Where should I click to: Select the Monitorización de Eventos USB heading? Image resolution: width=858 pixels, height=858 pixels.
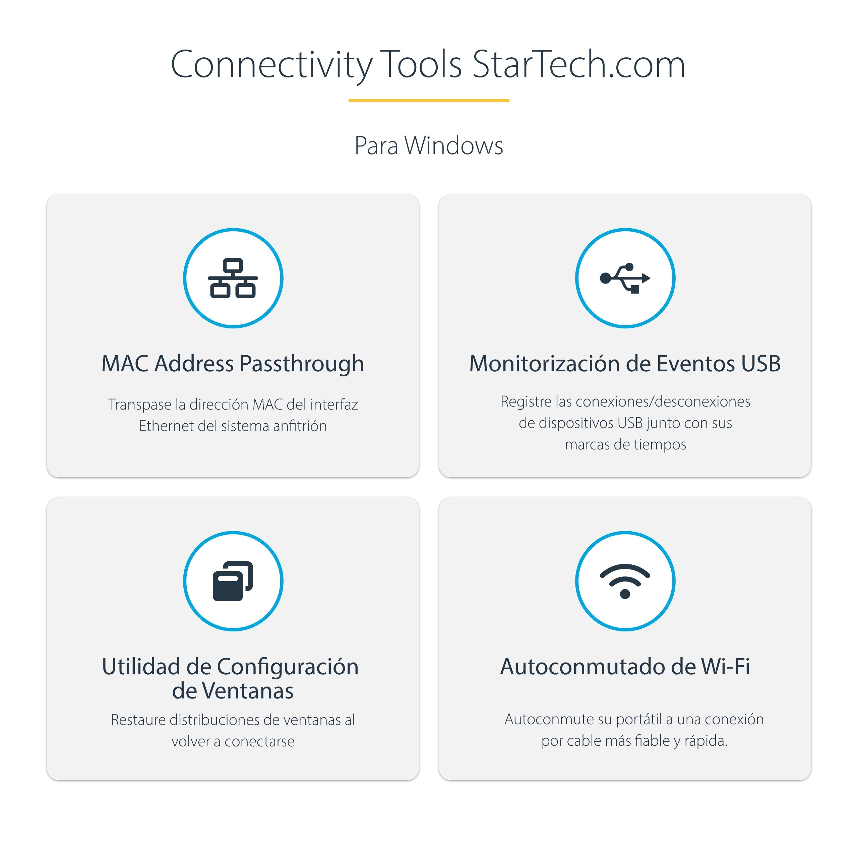click(x=625, y=364)
